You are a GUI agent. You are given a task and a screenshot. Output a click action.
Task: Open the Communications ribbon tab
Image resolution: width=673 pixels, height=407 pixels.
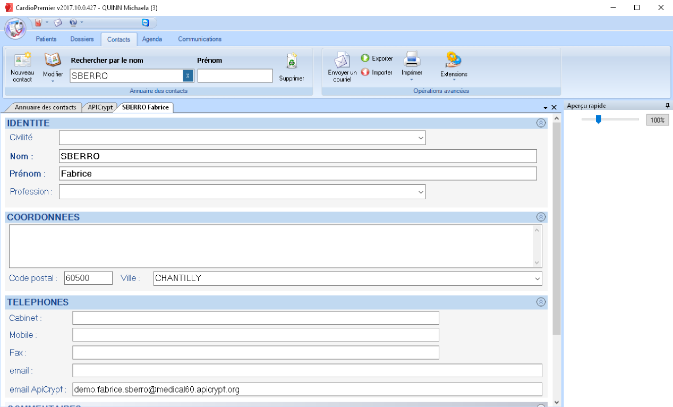point(200,39)
